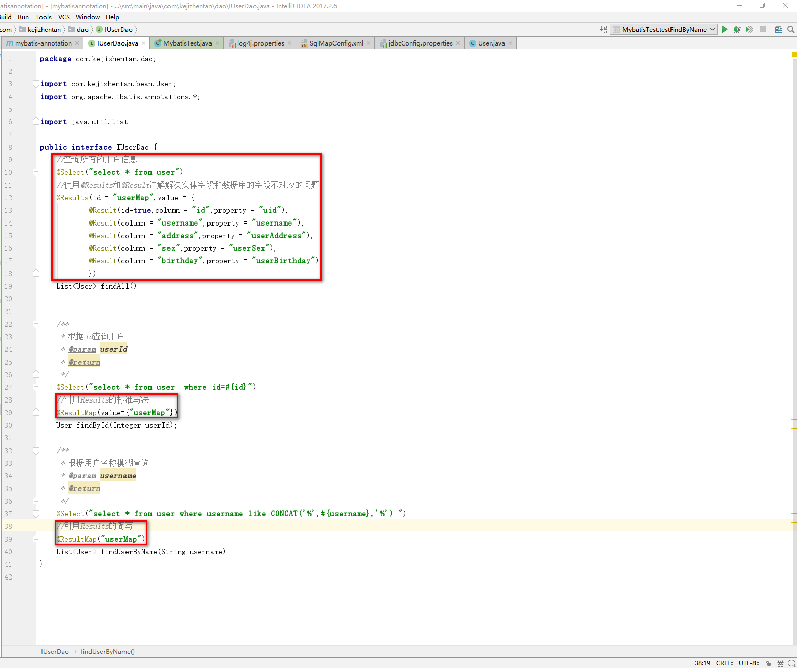Click kejizhentan folder in navigation bar
The height and width of the screenshot is (668, 797).
point(40,30)
